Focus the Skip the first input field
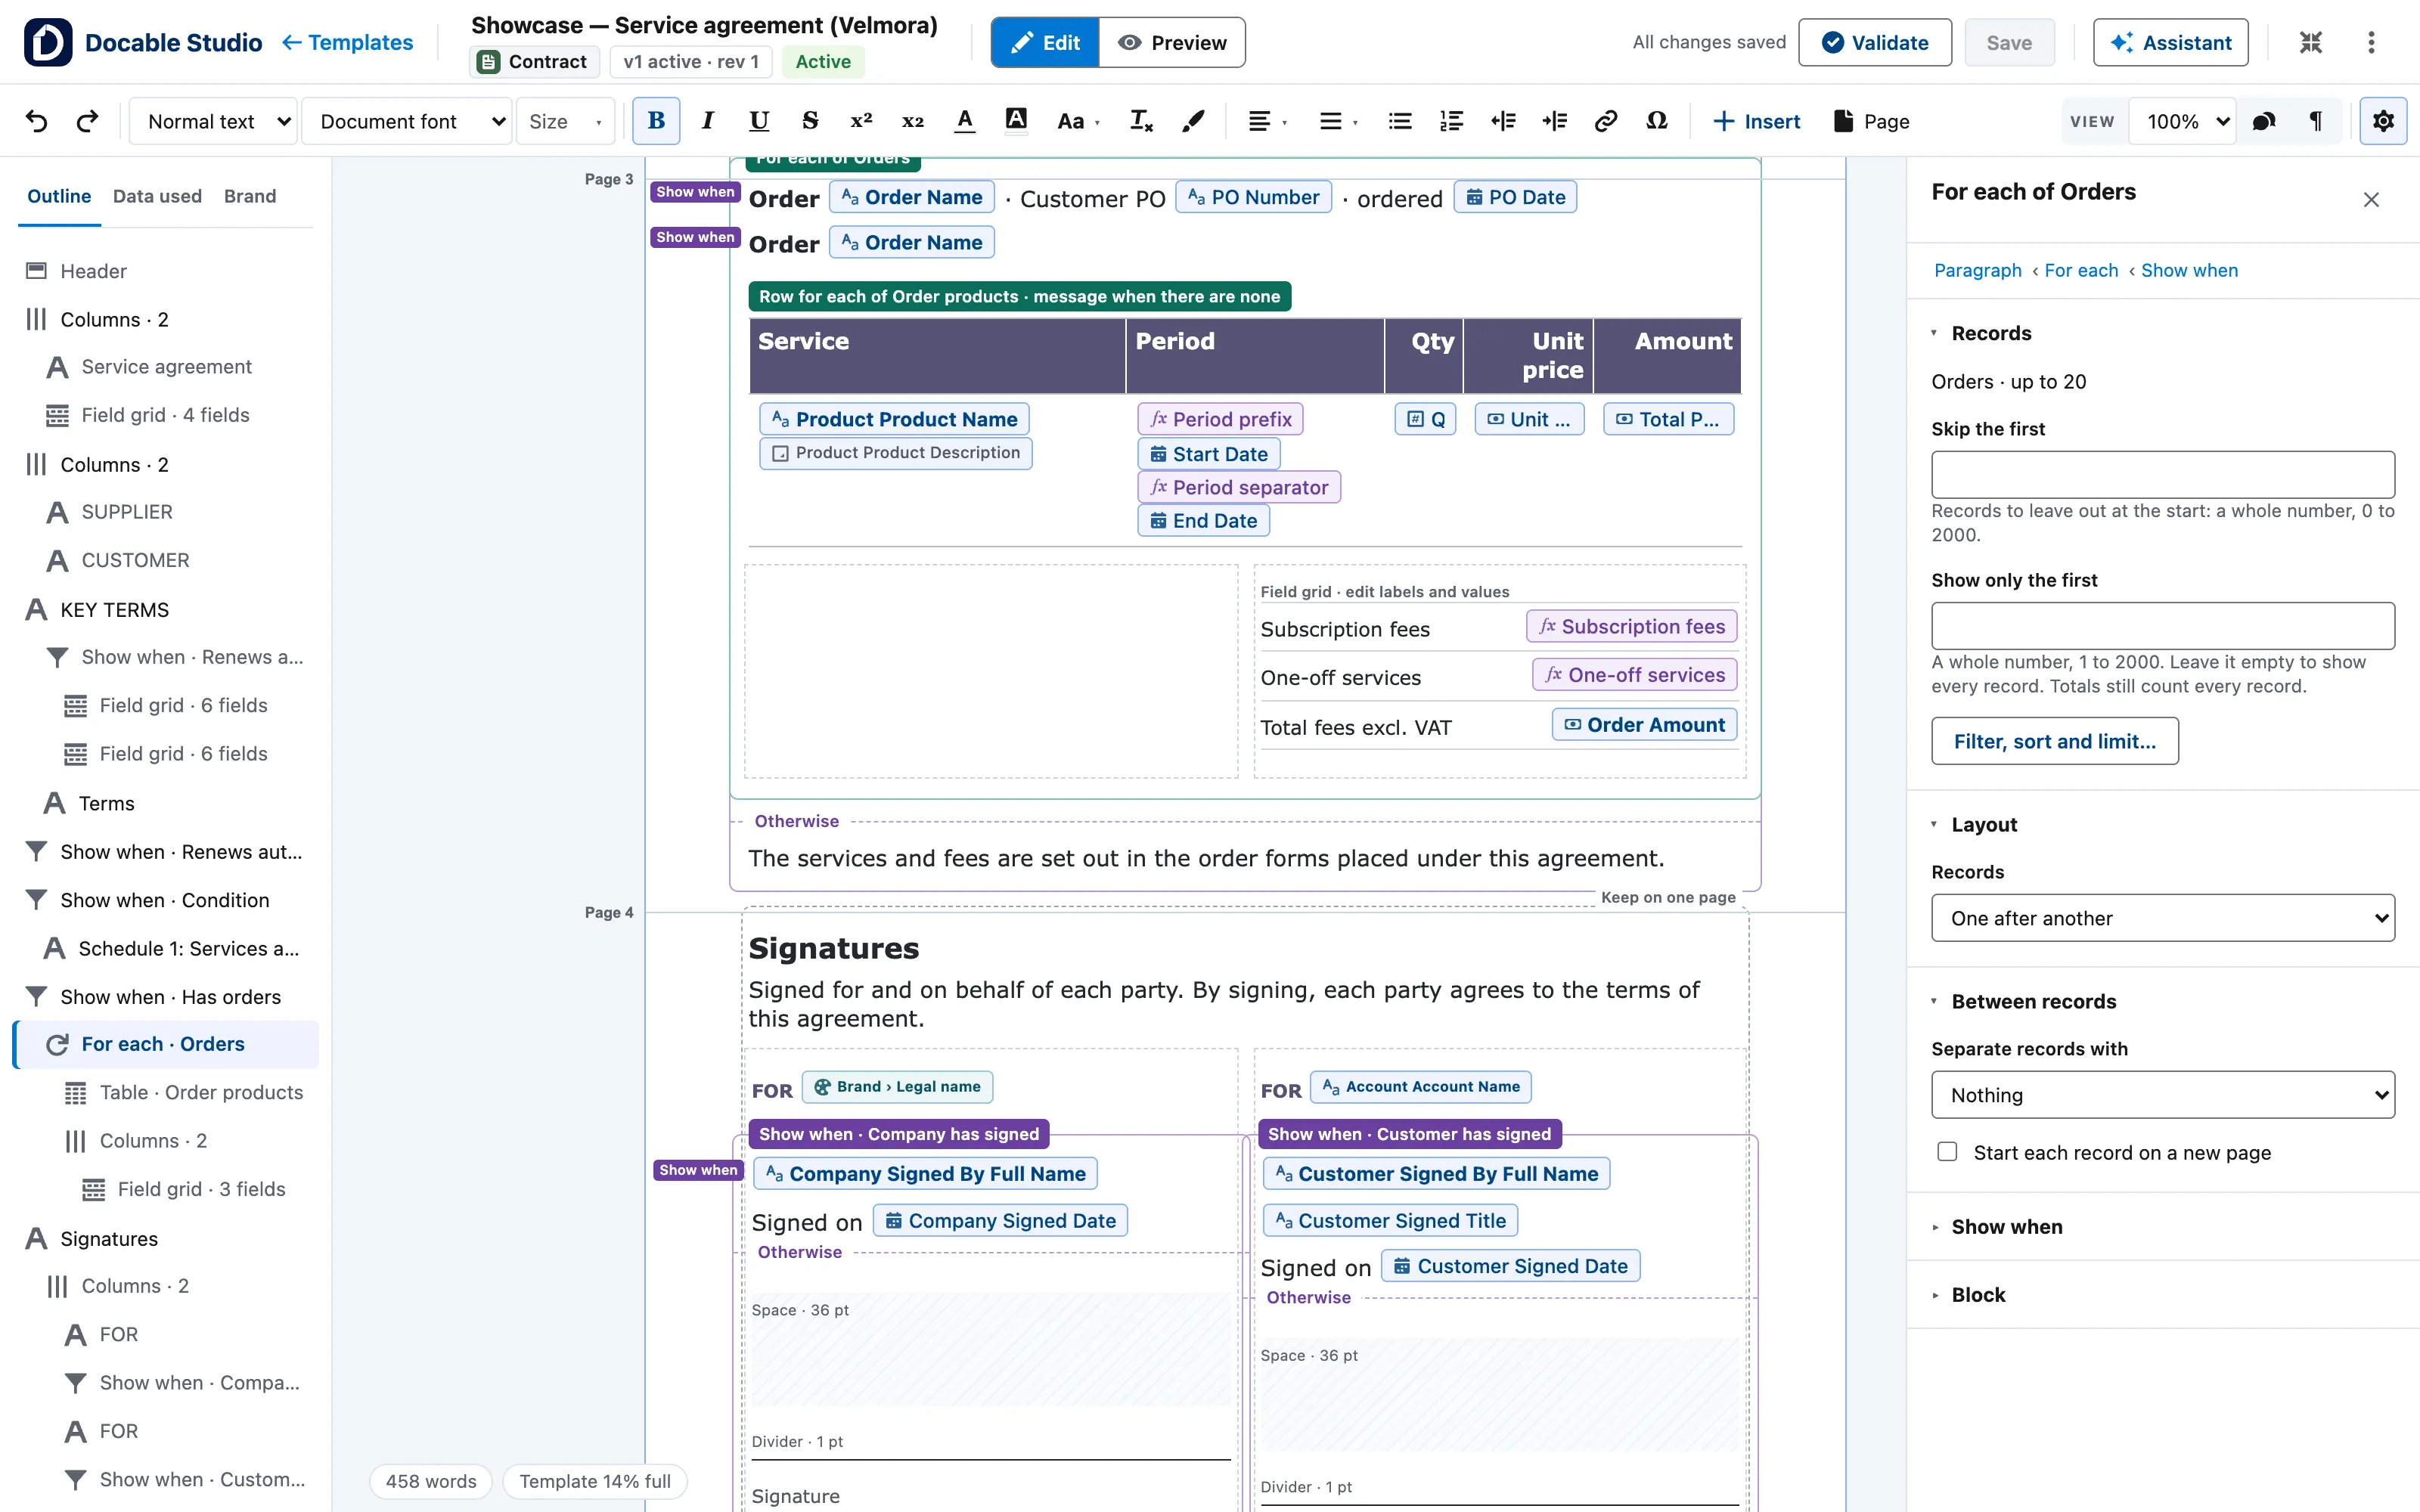The height and width of the screenshot is (1512, 2420). [2162, 474]
